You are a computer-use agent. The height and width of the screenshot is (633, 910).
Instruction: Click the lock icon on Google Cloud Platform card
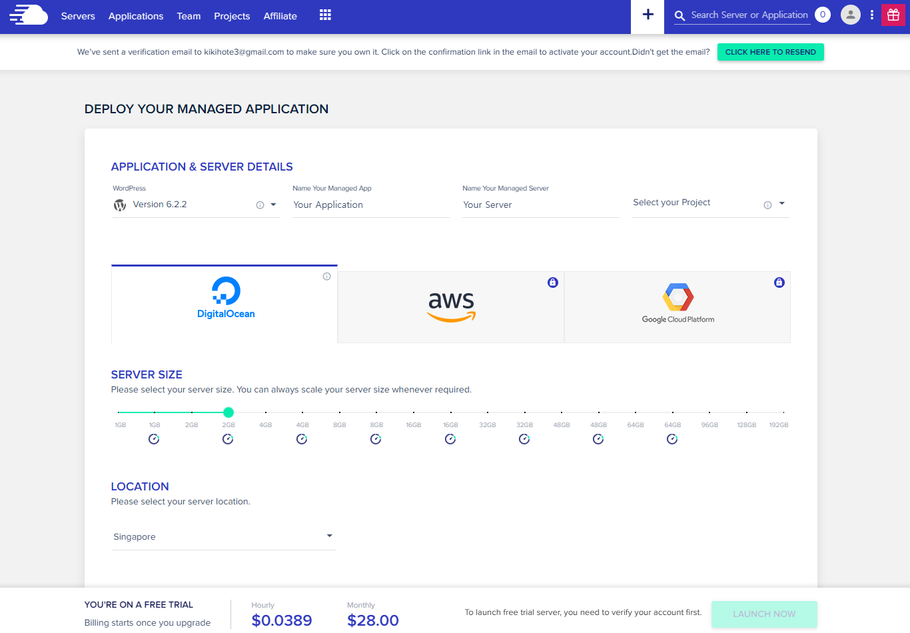click(779, 283)
